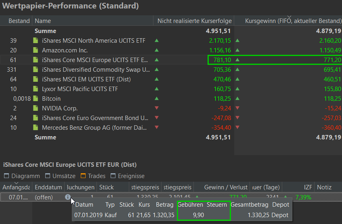Click iShares Core MSCI Europe detail pane title
342x224 pixels.
coord(70,164)
